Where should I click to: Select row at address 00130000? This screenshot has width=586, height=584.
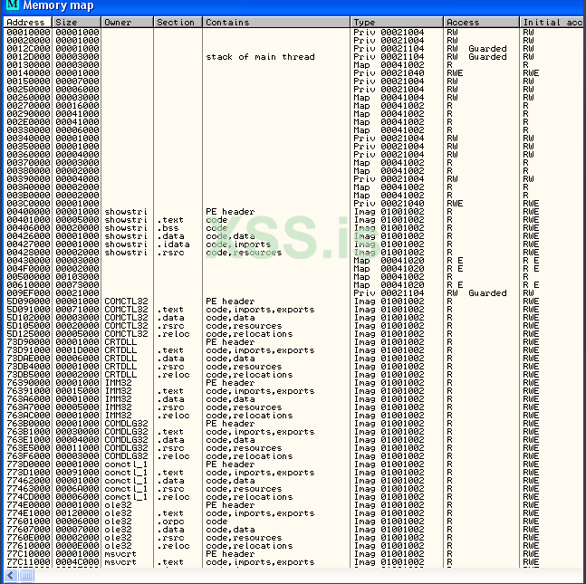coord(293,65)
